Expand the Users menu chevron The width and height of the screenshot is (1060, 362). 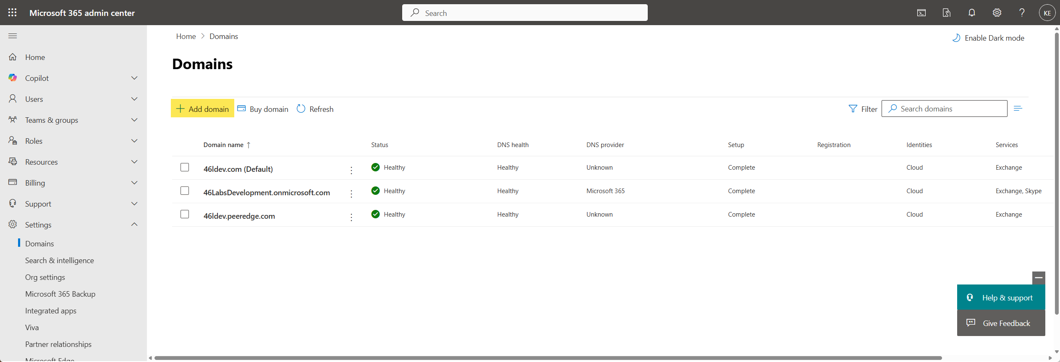(134, 99)
